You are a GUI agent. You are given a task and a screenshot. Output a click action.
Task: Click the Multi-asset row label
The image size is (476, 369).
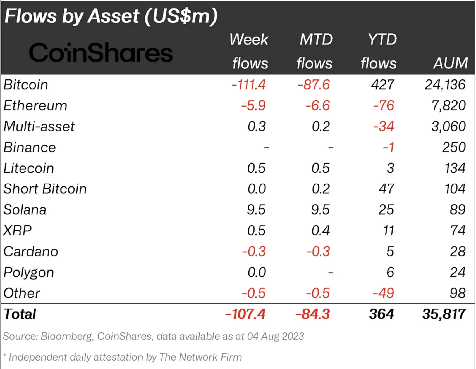pyautogui.click(x=39, y=126)
